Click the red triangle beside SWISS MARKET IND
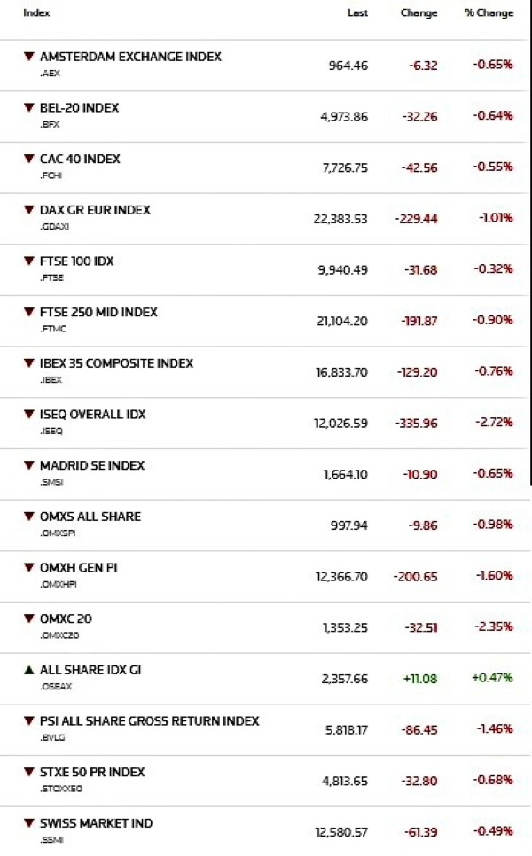 click(28, 824)
